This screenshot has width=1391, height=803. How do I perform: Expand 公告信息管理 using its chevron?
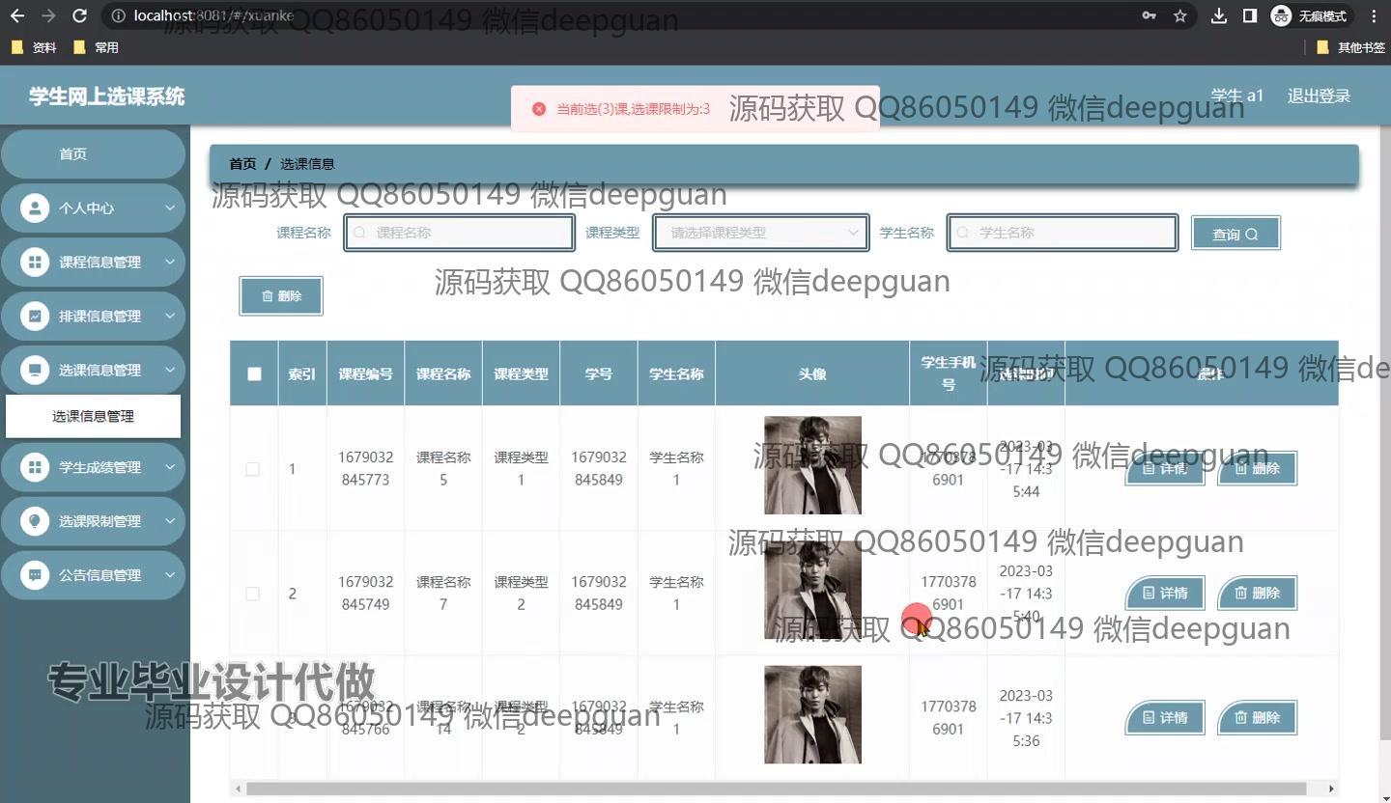pyautogui.click(x=169, y=575)
